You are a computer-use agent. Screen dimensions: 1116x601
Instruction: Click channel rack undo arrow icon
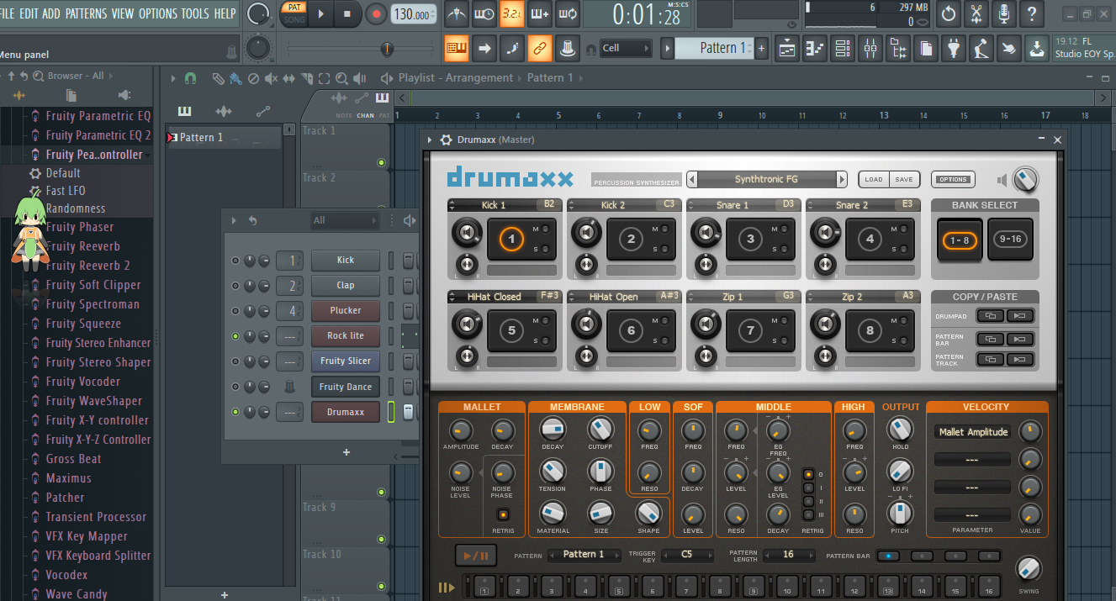252,220
